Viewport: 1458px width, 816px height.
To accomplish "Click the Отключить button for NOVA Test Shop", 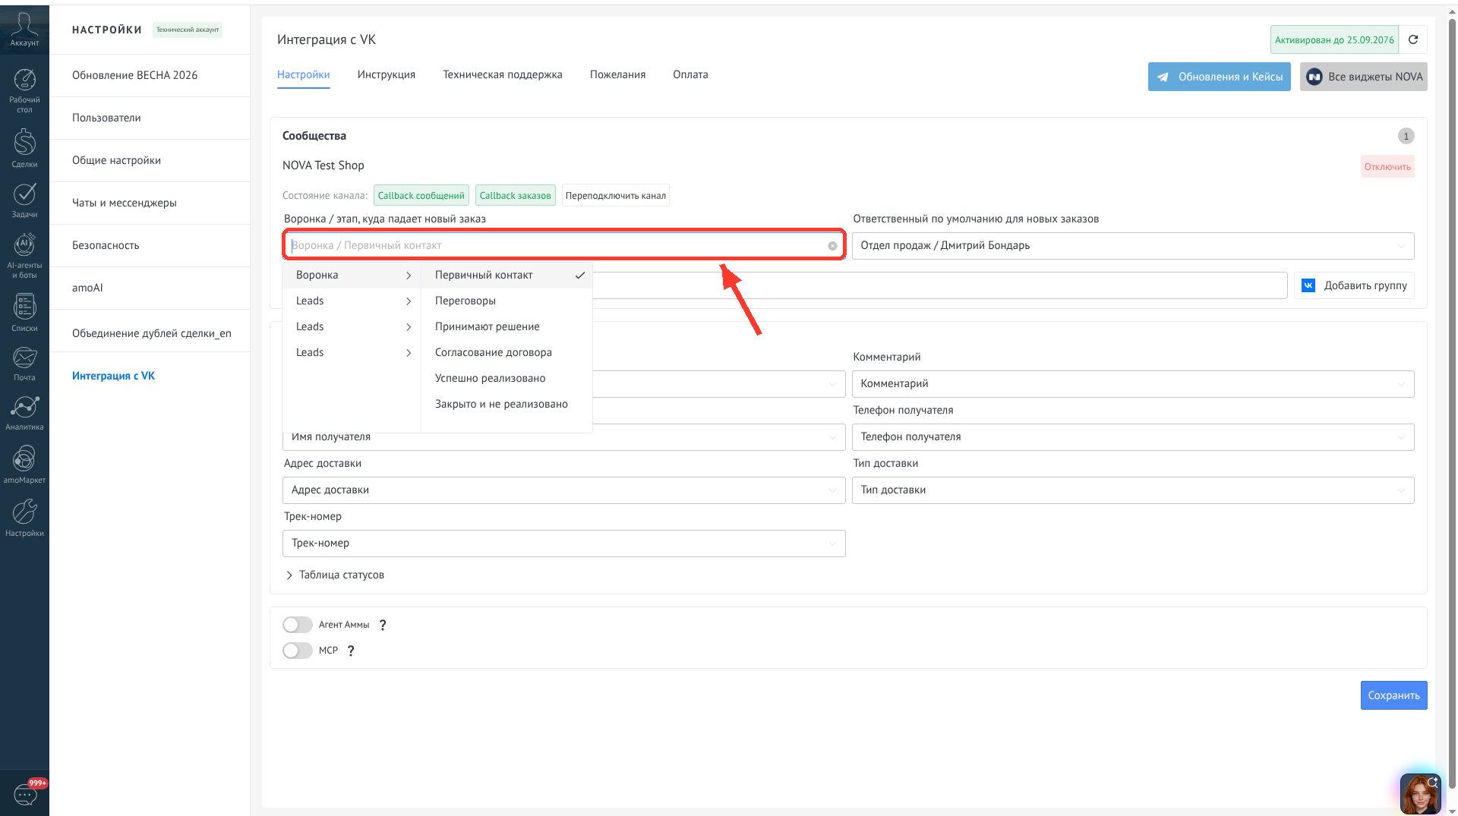I will tap(1387, 167).
